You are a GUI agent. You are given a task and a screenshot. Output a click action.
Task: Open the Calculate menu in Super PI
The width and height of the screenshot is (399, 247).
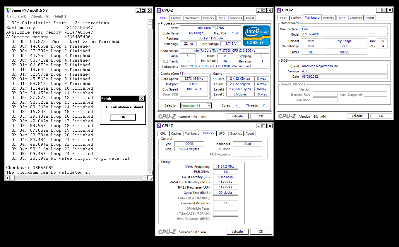(x=17, y=16)
